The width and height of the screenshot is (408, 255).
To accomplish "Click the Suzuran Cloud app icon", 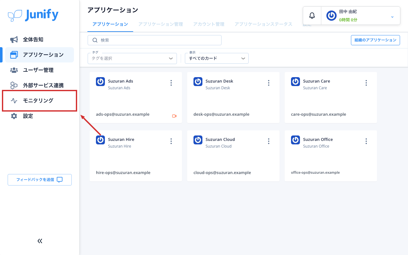I will (x=198, y=140).
